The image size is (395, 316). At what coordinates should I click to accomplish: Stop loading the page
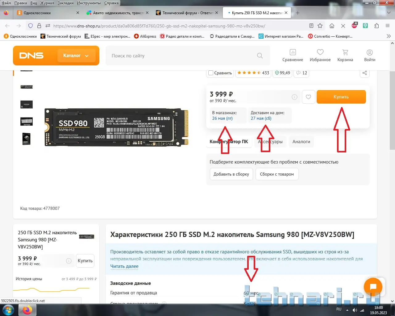coord(343,26)
